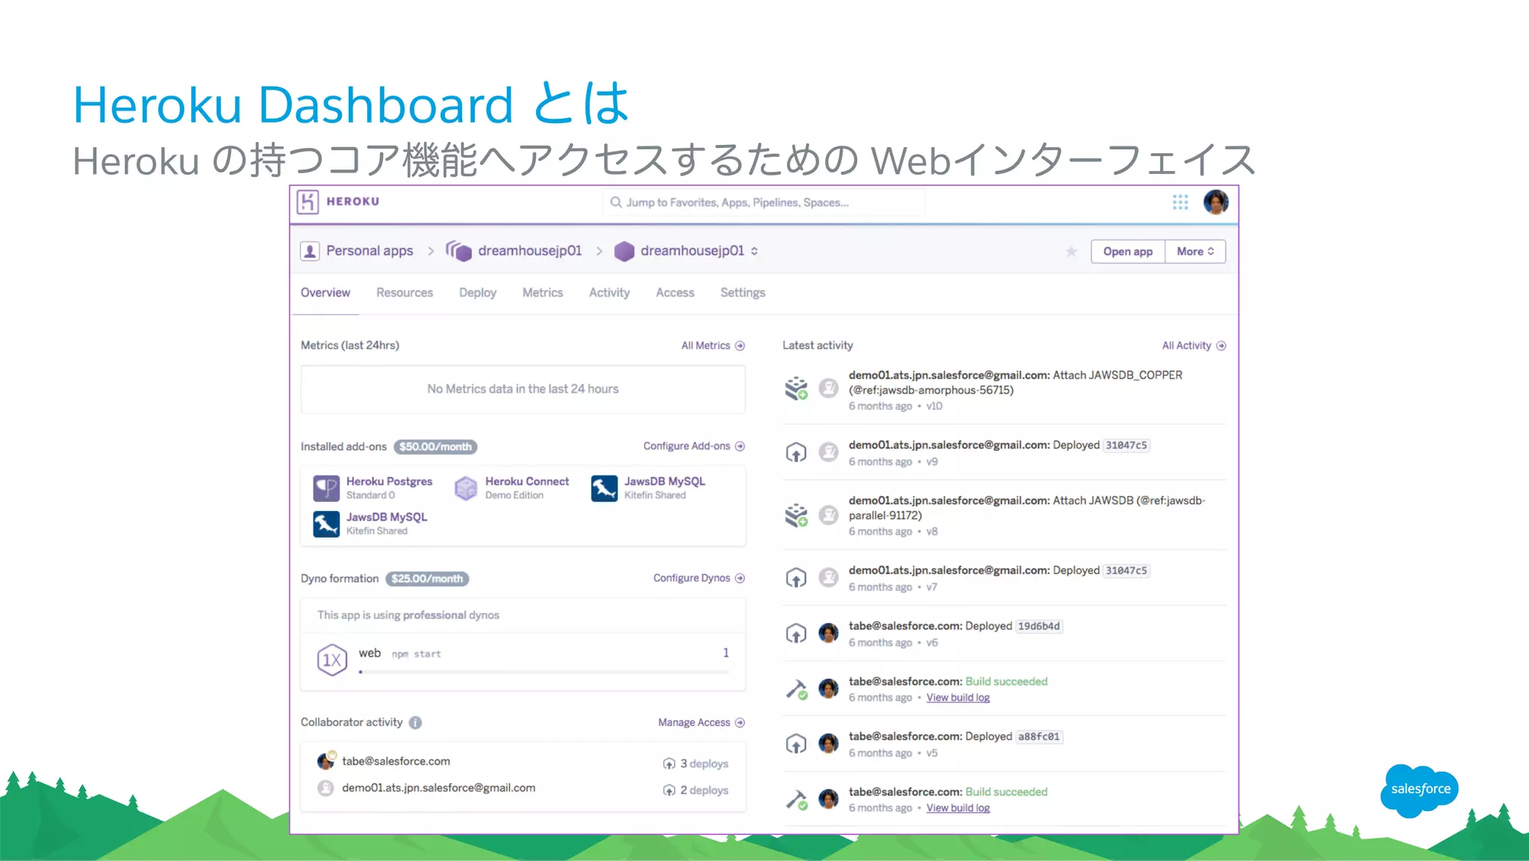
Task: Open the Activity tab
Action: 609,293
